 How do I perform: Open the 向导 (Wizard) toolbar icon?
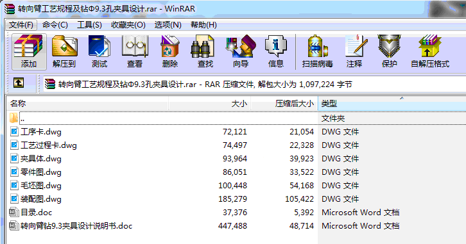coord(241,46)
